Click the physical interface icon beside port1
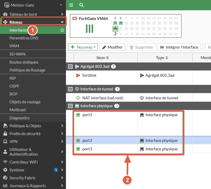 [77, 115]
